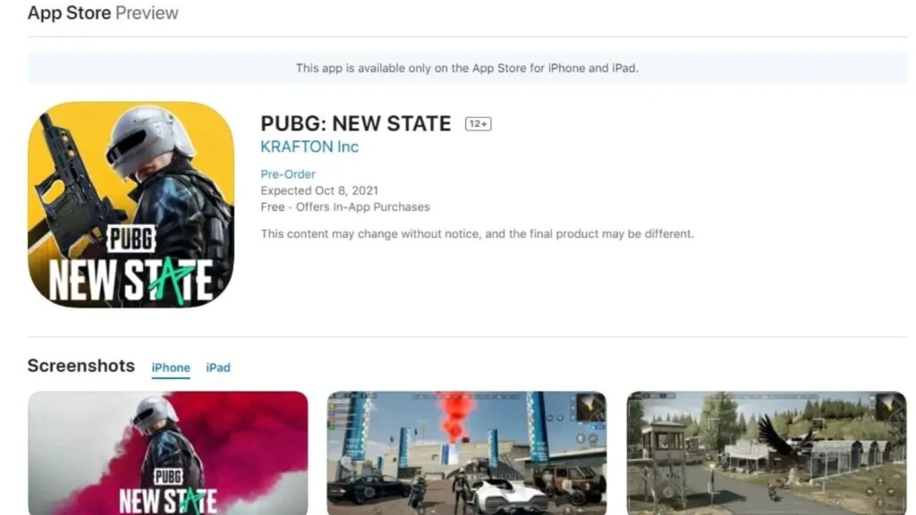Open the red smoke PUBG screenshot
The width and height of the screenshot is (916, 515).
(x=167, y=453)
